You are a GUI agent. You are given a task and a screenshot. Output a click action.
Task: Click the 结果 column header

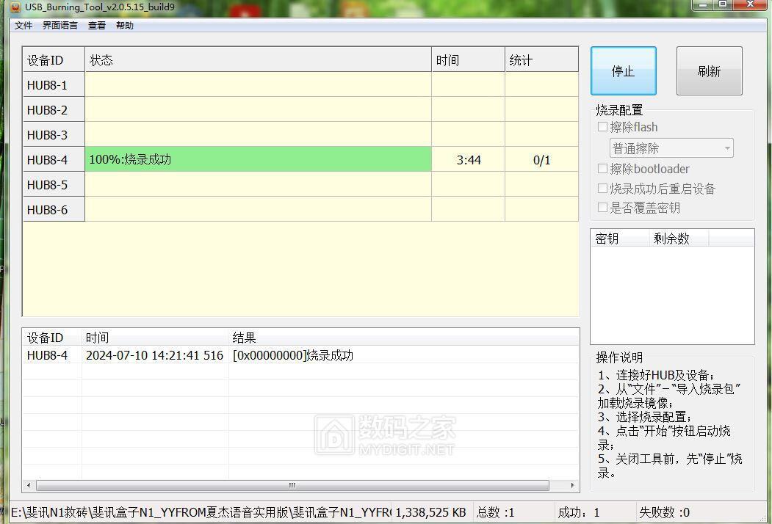(404, 338)
